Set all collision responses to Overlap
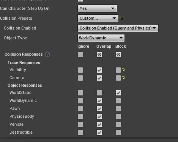The image size is (178, 142). coord(99,55)
